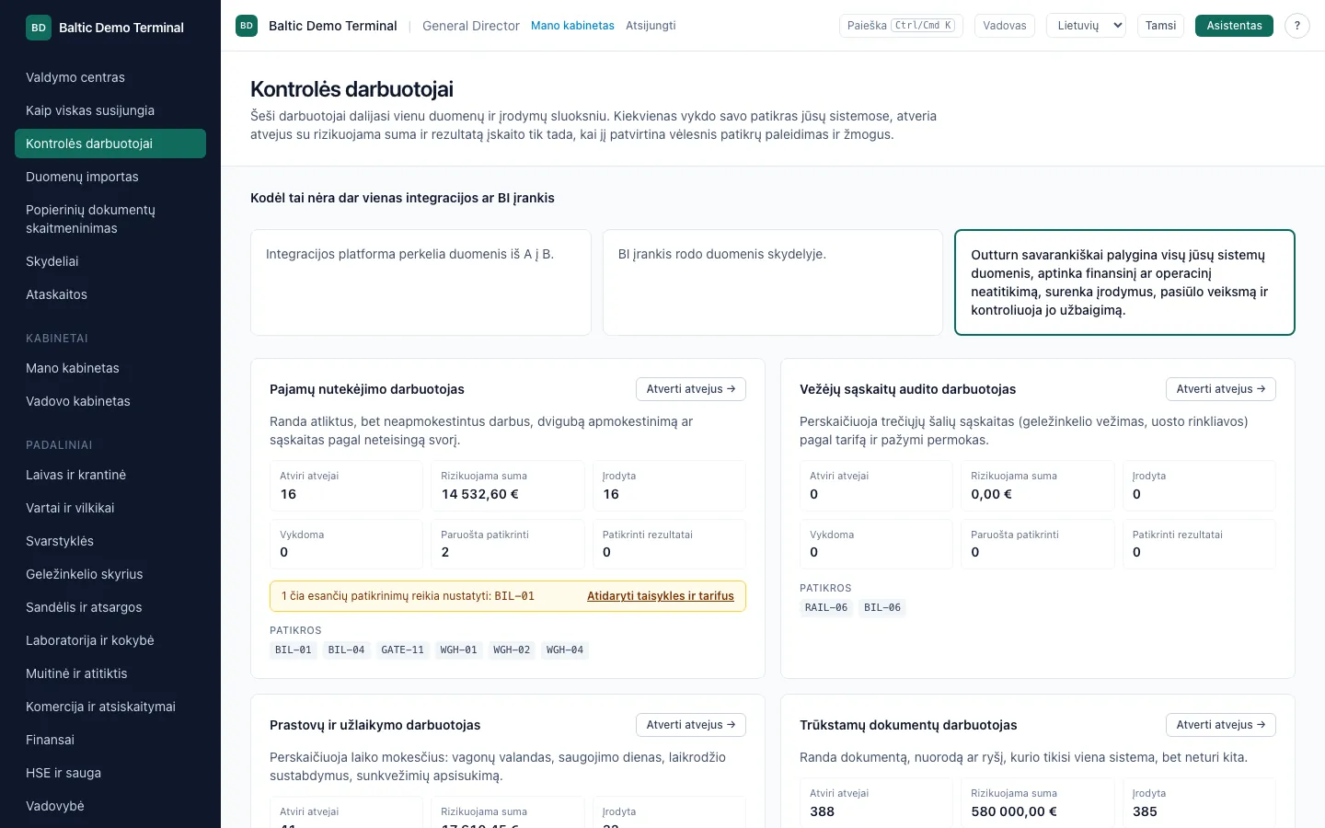Viewport: 1325px width, 828px height.
Task: Open Vadovybė department
Action: 110,806
